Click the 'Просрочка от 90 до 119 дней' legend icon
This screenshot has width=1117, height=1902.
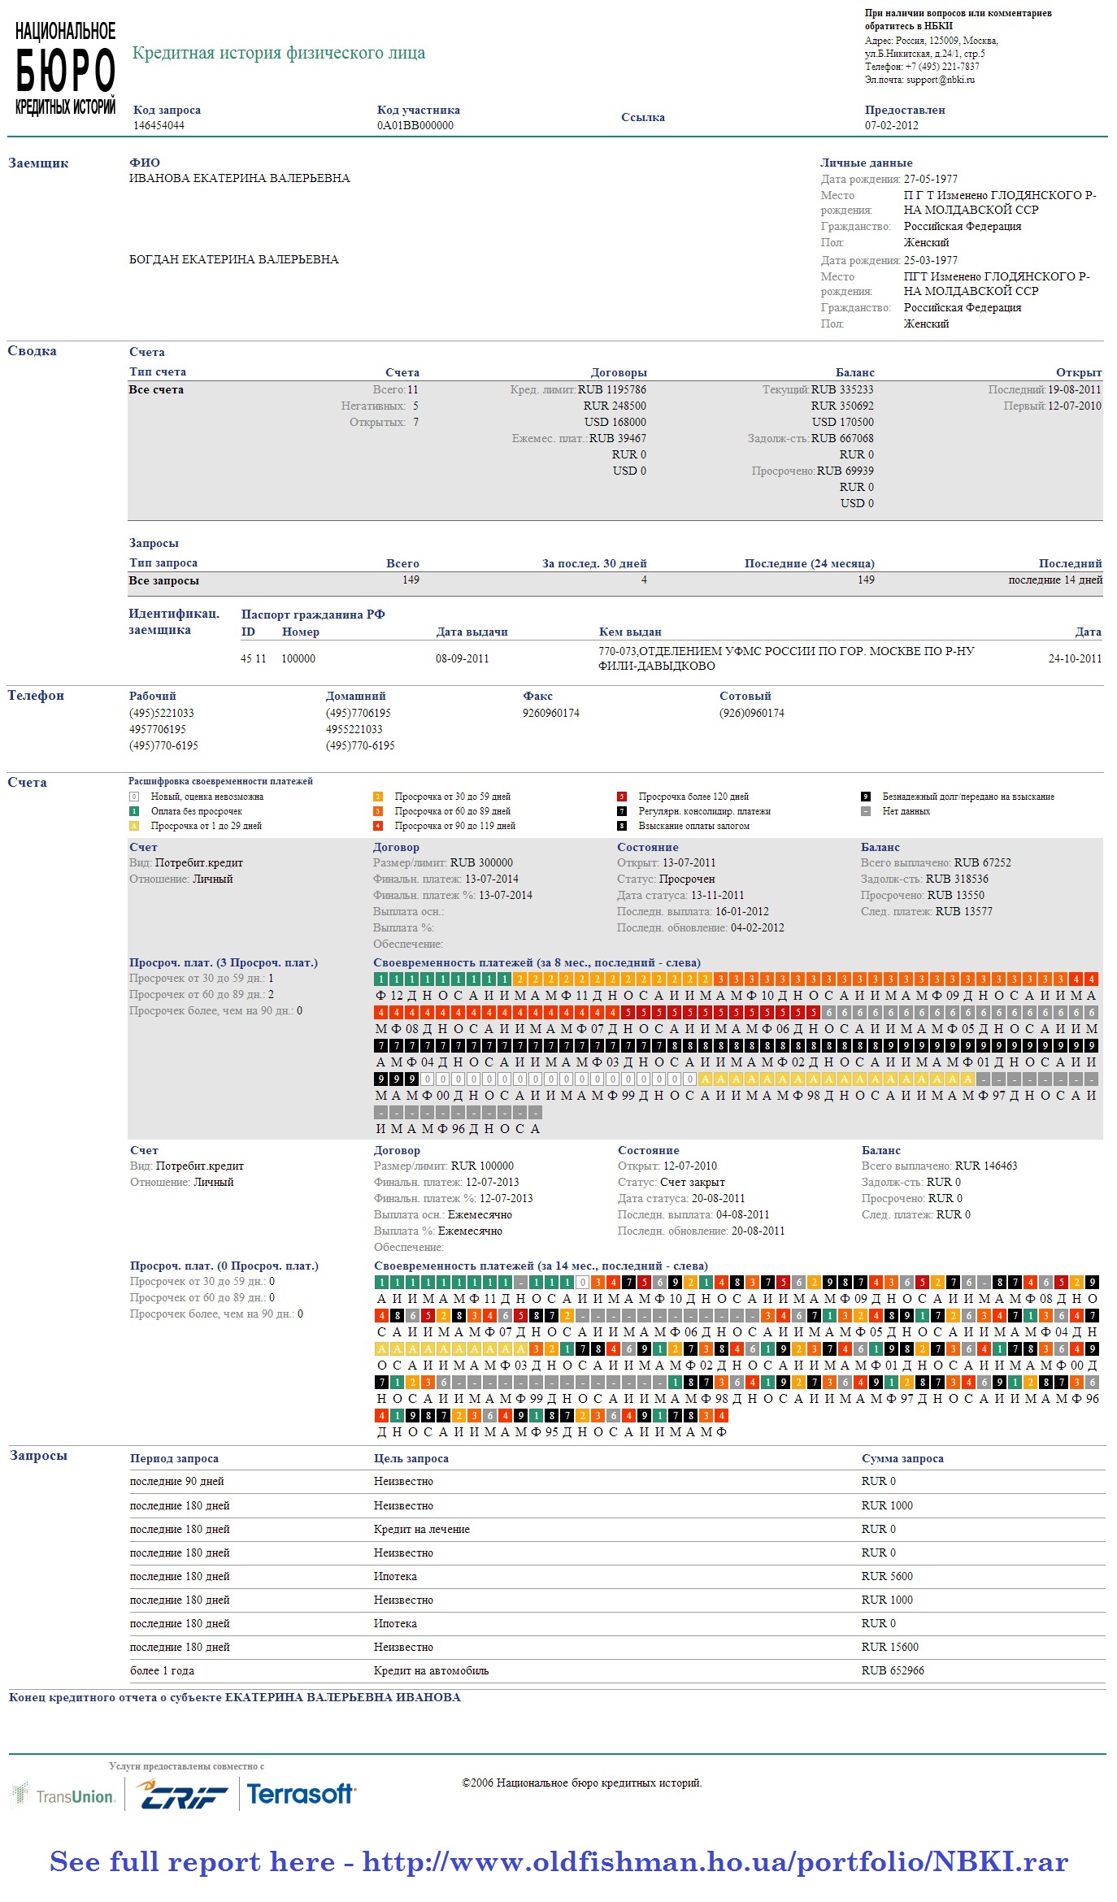click(378, 826)
